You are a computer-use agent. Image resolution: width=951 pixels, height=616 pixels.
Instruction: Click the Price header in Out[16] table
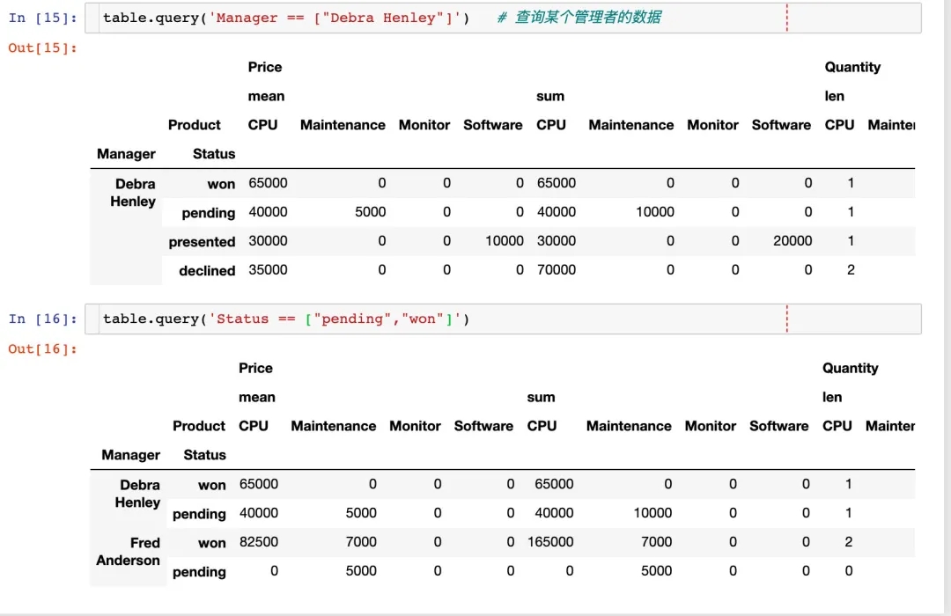click(255, 368)
